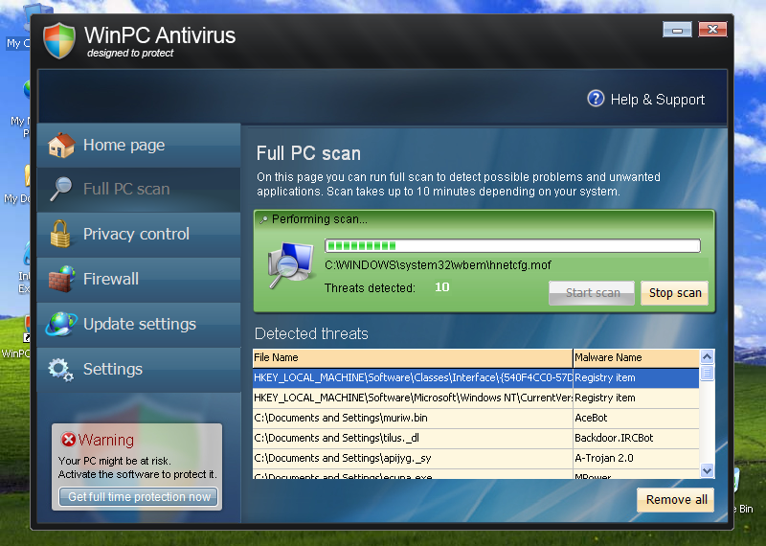Select the muriw.bin threat row

476,418
